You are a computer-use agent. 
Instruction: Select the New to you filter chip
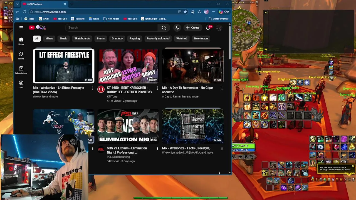(x=201, y=39)
